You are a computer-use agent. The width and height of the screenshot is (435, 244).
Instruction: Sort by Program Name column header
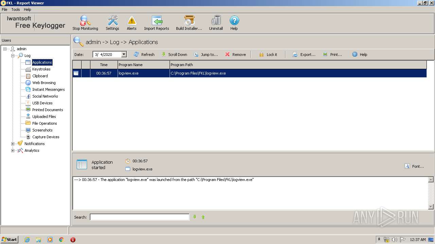(143, 65)
